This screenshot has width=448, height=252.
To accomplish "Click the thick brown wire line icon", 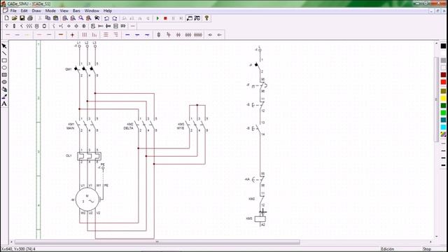I will click(61, 35).
